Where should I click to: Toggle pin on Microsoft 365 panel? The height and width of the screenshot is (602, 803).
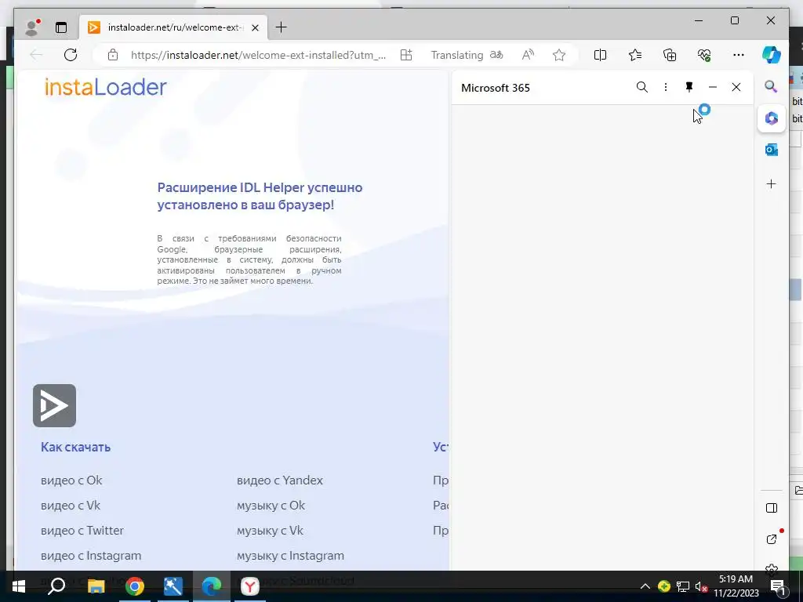click(x=689, y=87)
